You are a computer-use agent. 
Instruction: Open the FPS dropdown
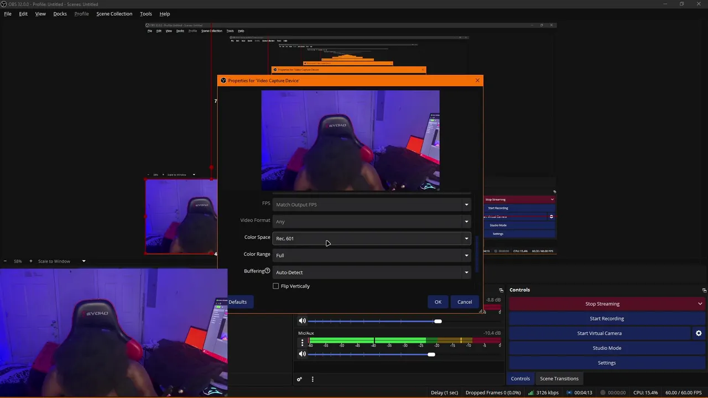point(372,205)
